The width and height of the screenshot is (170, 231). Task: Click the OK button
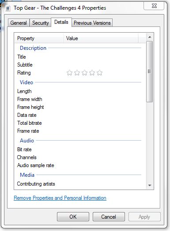[x=73, y=217]
